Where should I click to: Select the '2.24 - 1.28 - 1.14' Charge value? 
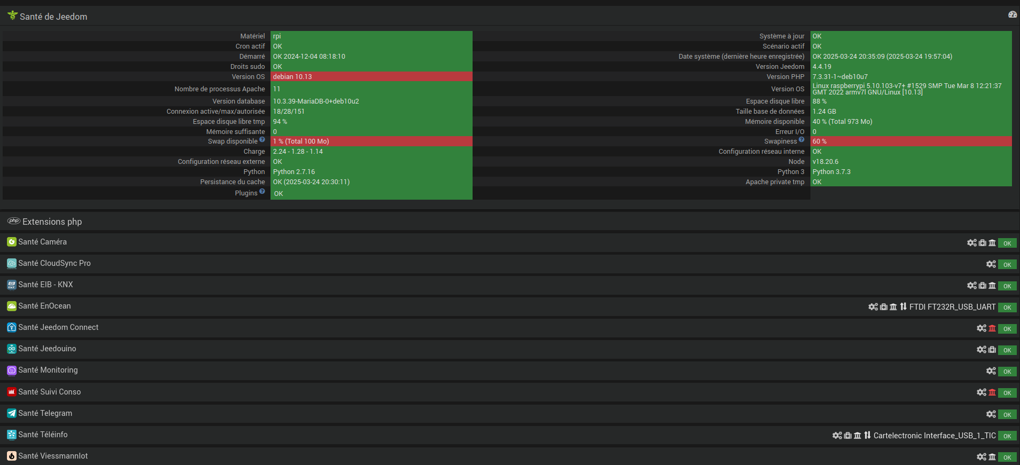pos(372,151)
